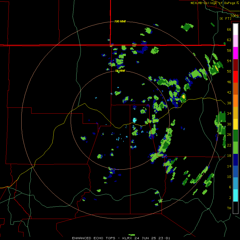Click the bright cyan echo near radar center

click(134, 120)
